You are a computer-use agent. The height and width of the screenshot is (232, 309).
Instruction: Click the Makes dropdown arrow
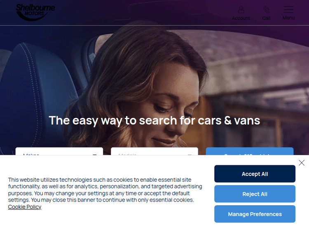[95, 155]
